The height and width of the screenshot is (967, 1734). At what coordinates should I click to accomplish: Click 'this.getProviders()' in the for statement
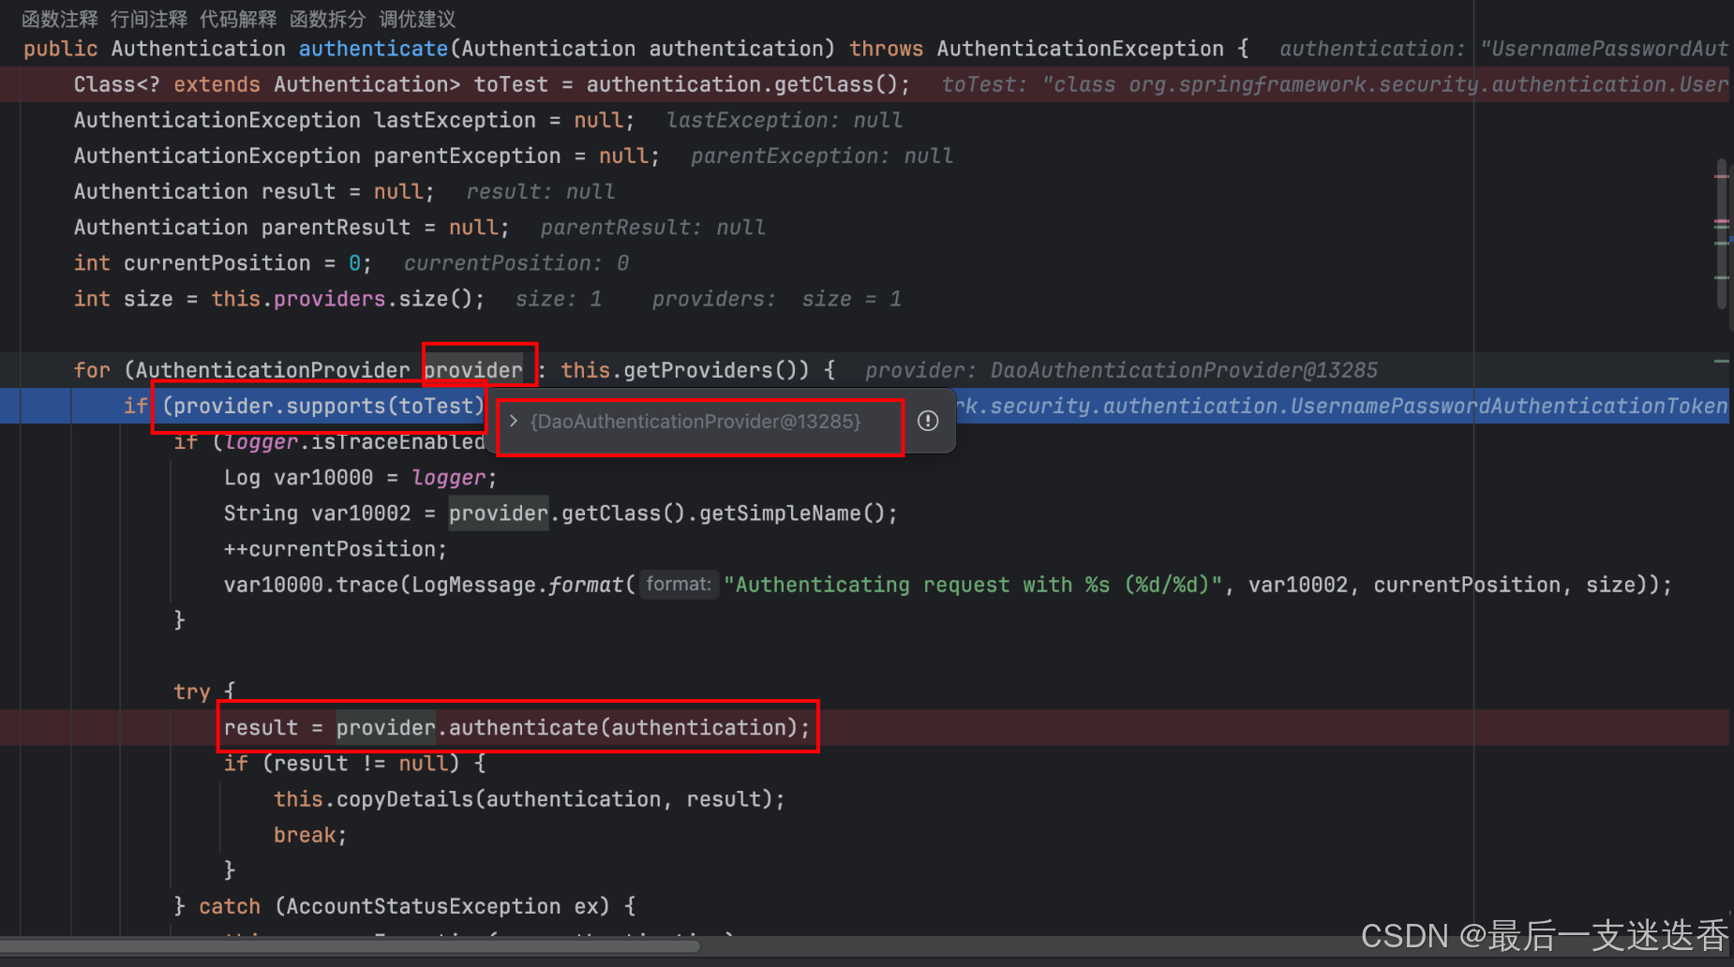tap(684, 370)
